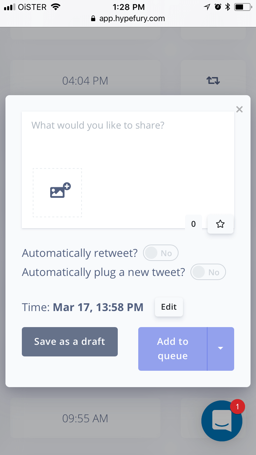The width and height of the screenshot is (256, 455).
Task: Enable Automatically plug a new tweet toggle
Action: pos(208,272)
